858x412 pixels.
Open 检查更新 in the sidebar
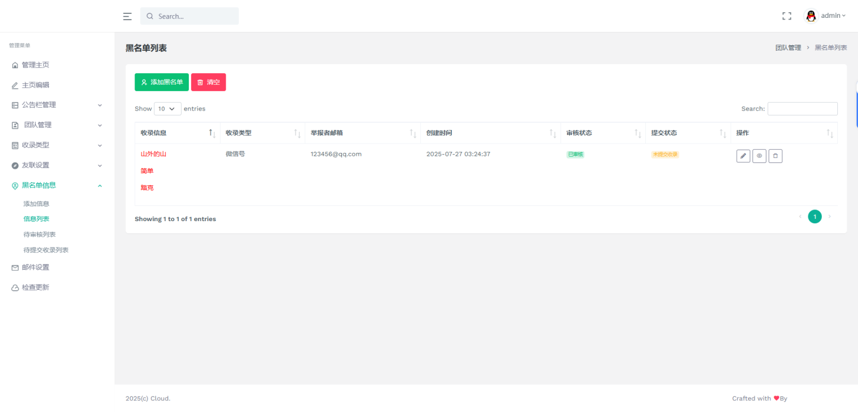[x=35, y=288]
